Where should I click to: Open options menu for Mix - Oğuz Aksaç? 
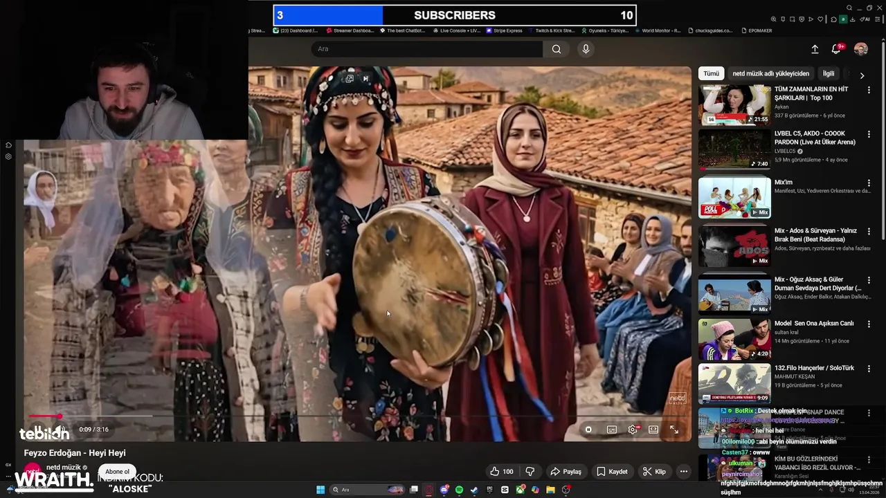click(869, 280)
